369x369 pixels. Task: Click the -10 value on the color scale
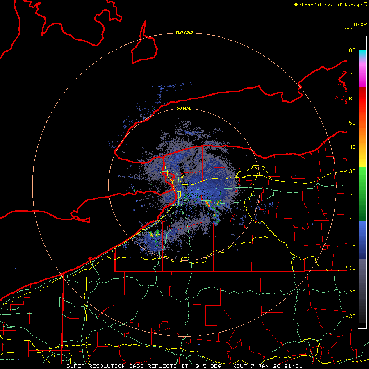351,268
